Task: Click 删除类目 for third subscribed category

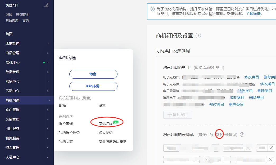Action: (x=265, y=91)
